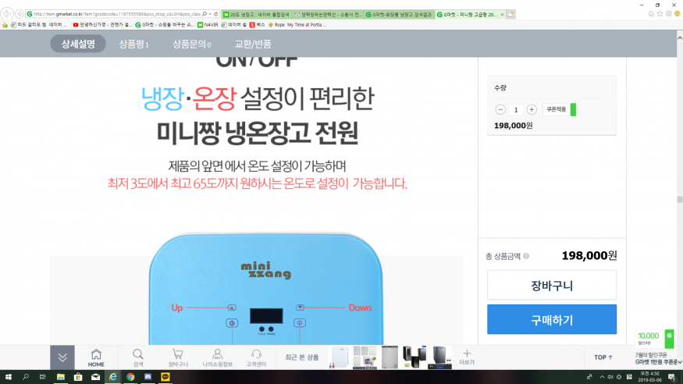Click the blue 구매하기 button
This screenshot has width=683, height=384.
tap(552, 319)
